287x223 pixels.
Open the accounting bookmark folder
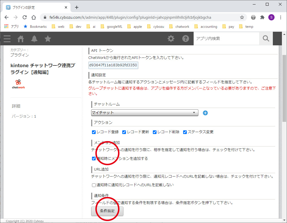pos(206,27)
